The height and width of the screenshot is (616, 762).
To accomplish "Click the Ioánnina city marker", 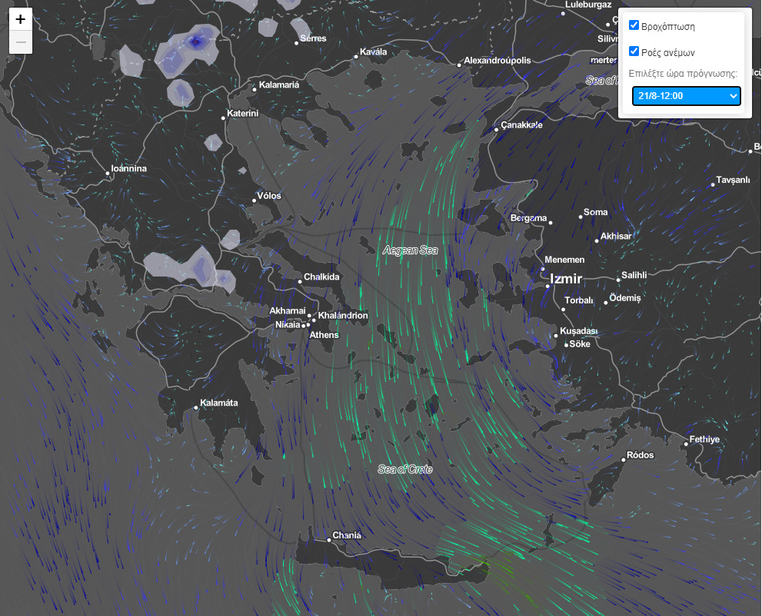I will pyautogui.click(x=108, y=174).
